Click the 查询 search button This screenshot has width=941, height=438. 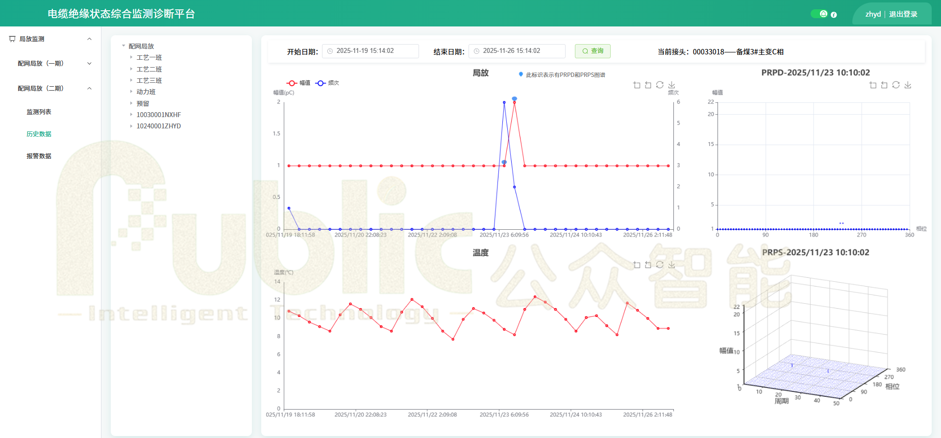[x=593, y=51]
